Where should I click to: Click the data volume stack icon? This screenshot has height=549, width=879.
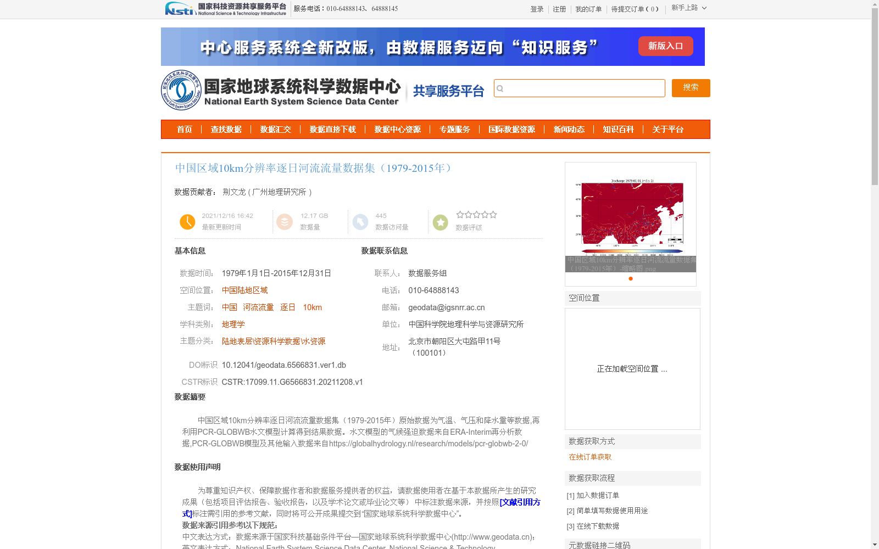[285, 222]
